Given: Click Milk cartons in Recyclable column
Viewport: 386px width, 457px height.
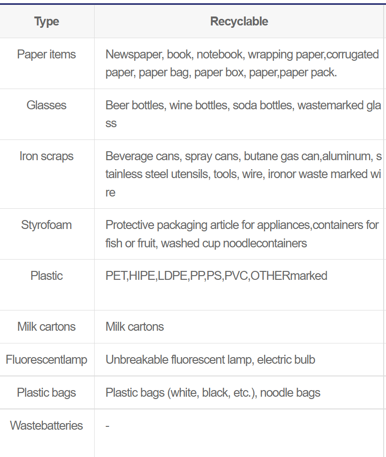Looking at the screenshot, I should tap(135, 327).
